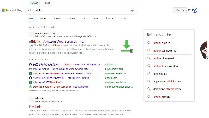Viewport: 209px width, 118px height.
Task: Click the amazonaws.com site favicon
Action: click(31, 34)
